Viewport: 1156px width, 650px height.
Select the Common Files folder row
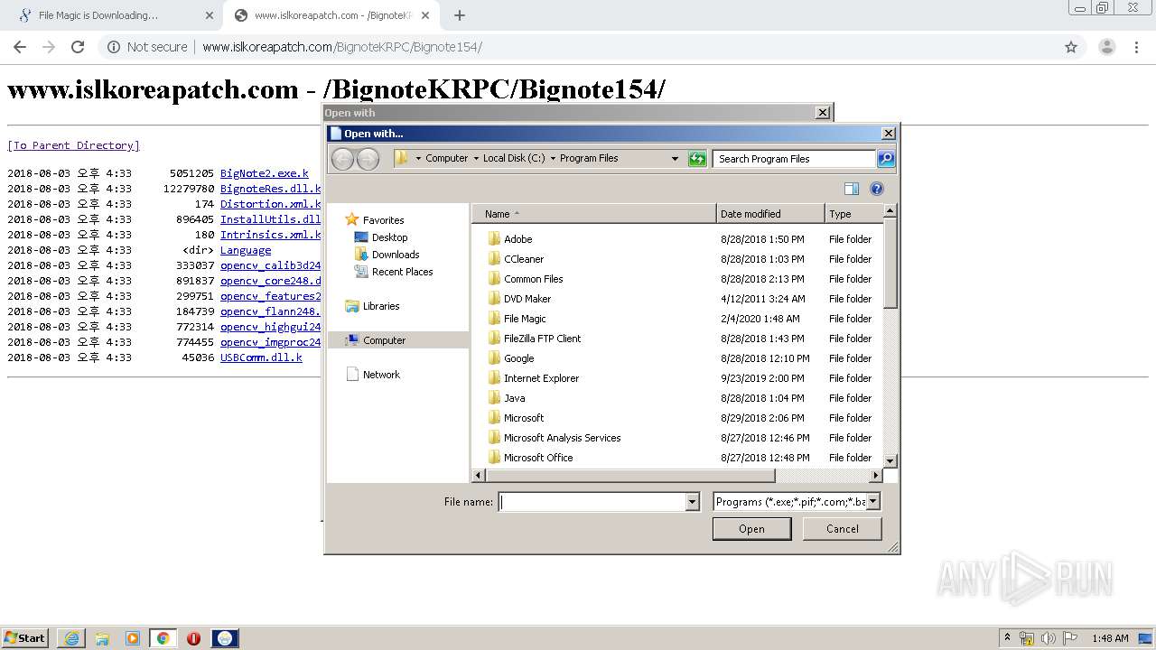677,279
